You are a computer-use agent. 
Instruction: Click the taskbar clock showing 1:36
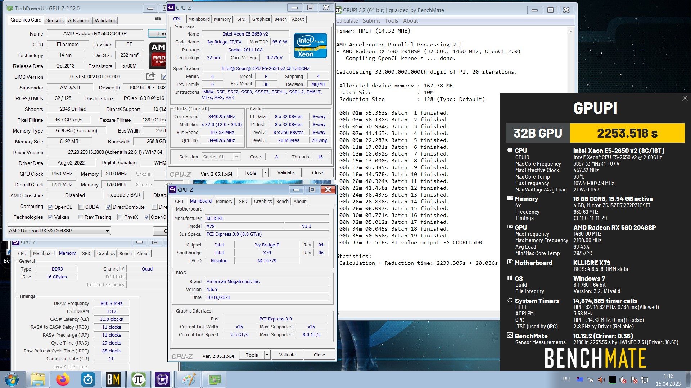coord(668,376)
